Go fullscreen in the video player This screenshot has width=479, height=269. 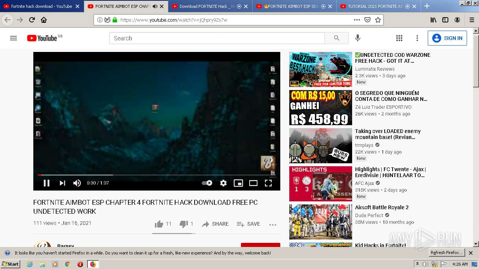(x=268, y=183)
